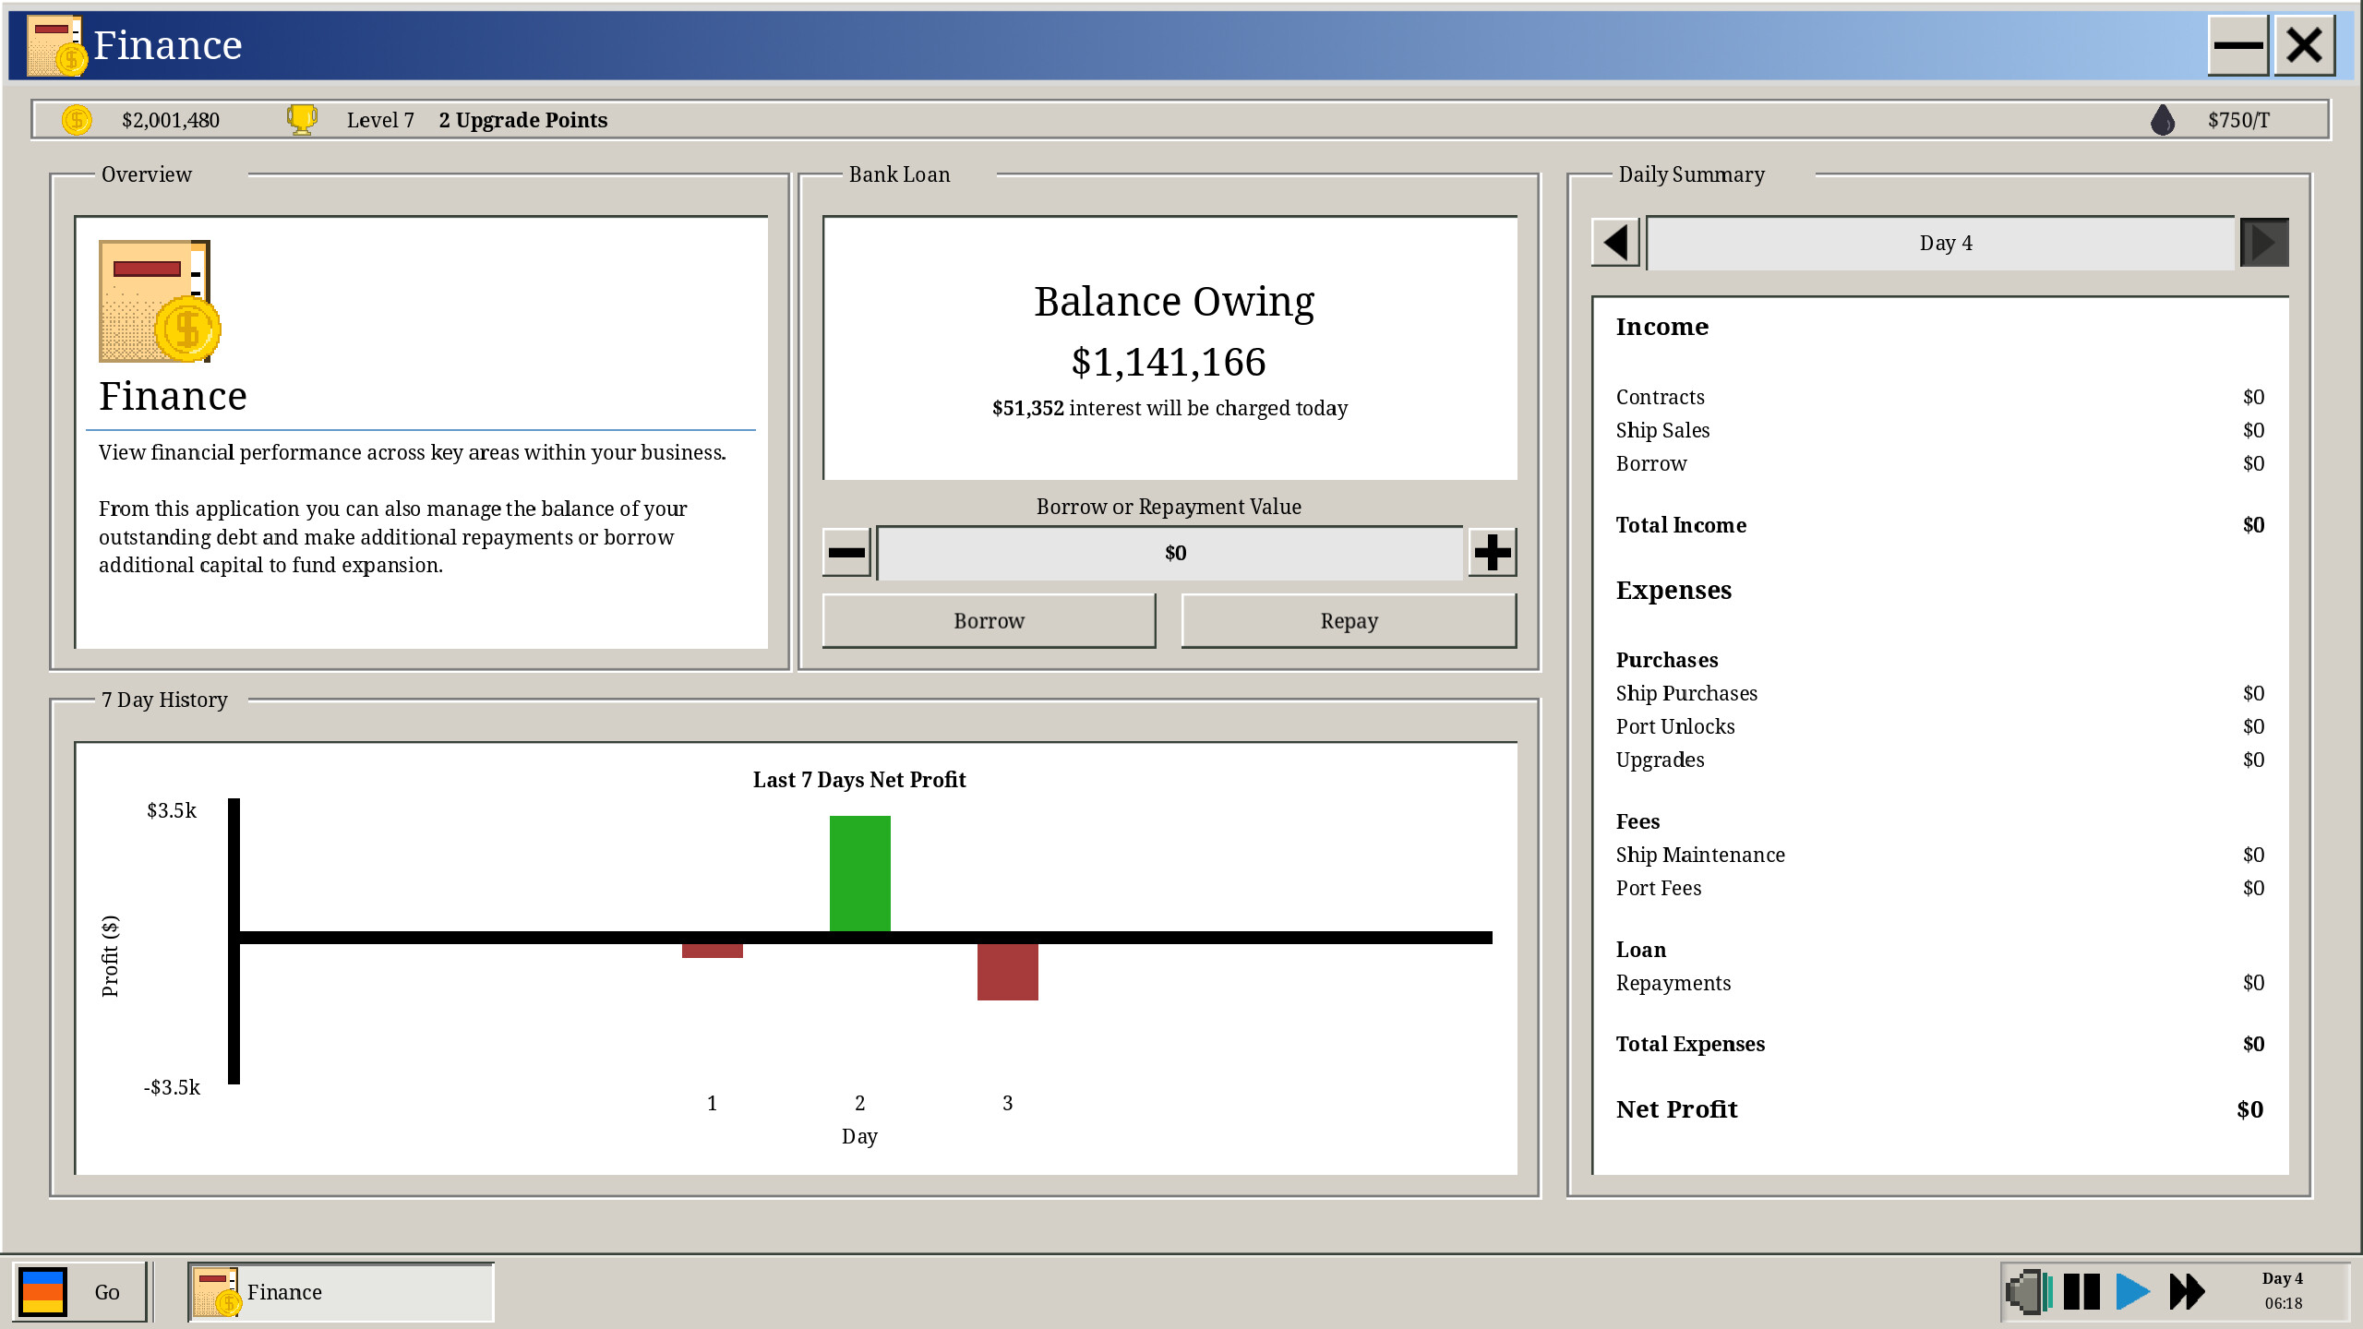Pause the game simulation

point(2080,1292)
